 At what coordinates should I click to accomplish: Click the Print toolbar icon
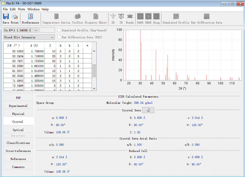(x=15, y=17)
